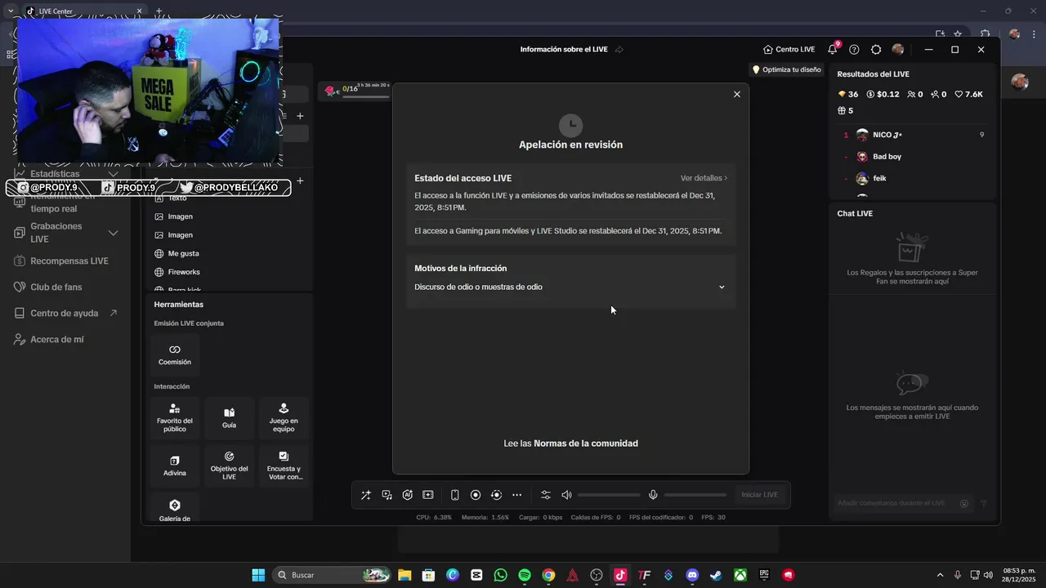The image size is (1046, 588).
Task: Mute the microphone
Action: (653, 495)
